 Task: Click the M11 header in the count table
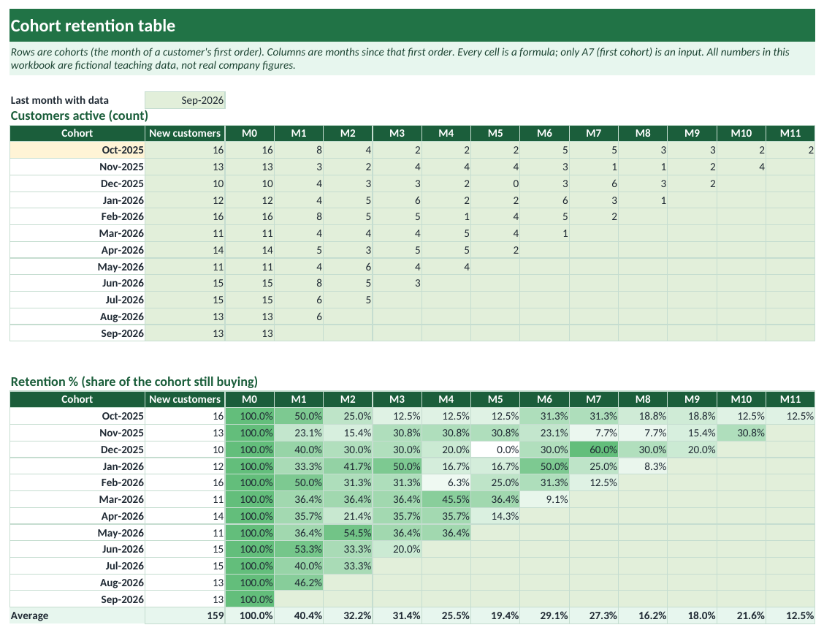click(x=790, y=133)
